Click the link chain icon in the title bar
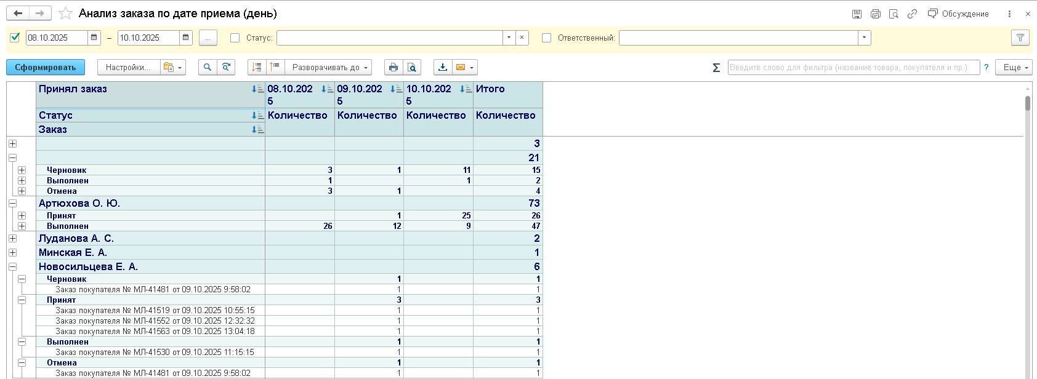The height and width of the screenshot is (379, 1037). (x=912, y=14)
